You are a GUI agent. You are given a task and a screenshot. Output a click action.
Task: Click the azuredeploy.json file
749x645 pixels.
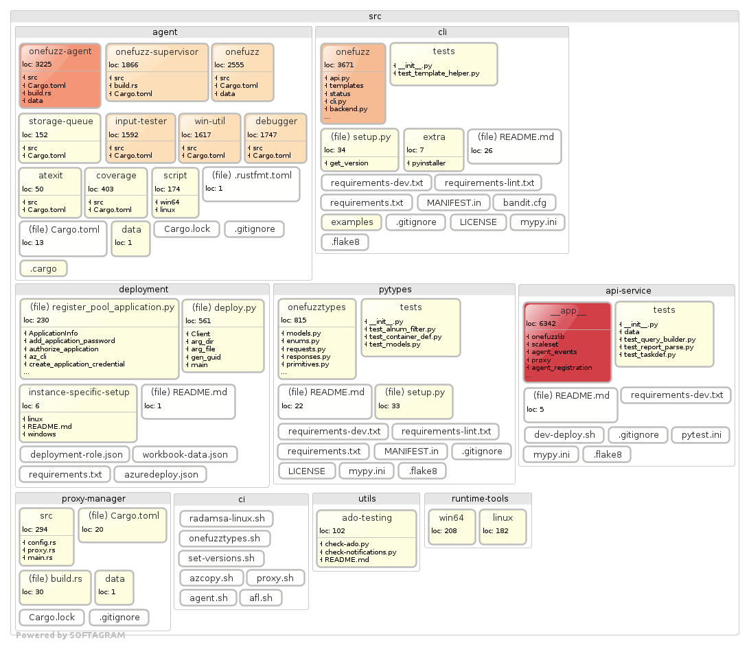pyautogui.click(x=160, y=474)
